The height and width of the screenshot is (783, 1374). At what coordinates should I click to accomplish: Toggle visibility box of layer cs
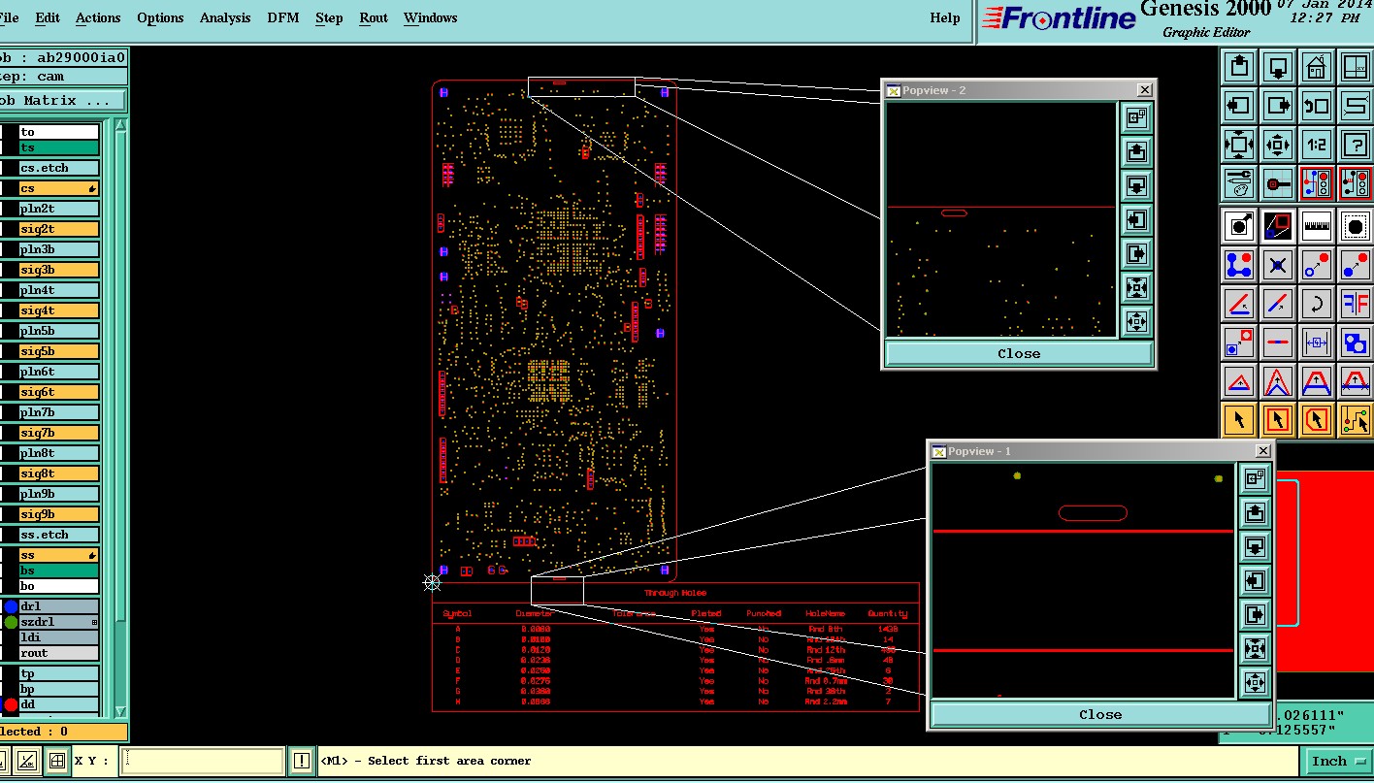click(x=11, y=188)
